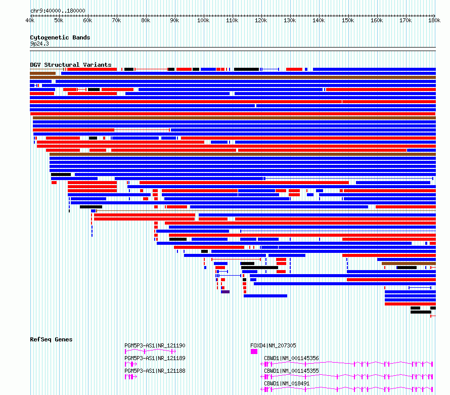
Task: Click the RefSeq Genes track title
Action: click(x=51, y=339)
